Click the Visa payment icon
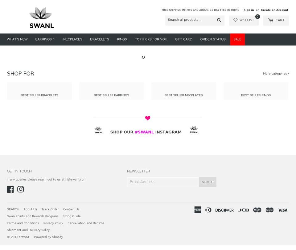 tap(283, 210)
